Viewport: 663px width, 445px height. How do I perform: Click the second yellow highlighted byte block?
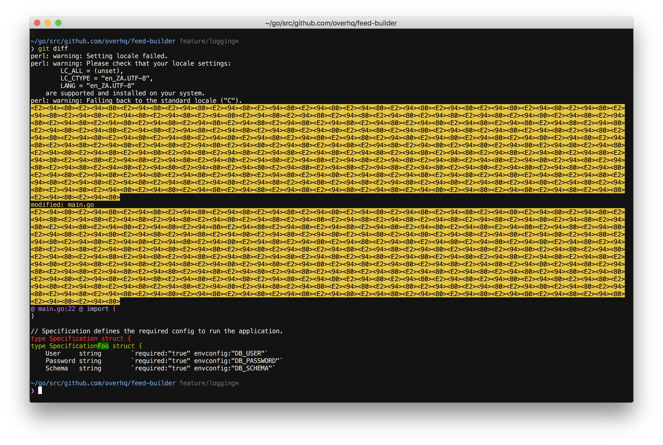(x=328, y=253)
